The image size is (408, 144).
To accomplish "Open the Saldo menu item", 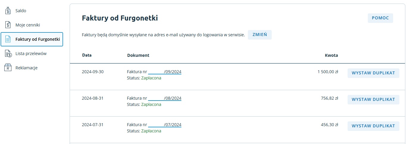I will click(21, 11).
